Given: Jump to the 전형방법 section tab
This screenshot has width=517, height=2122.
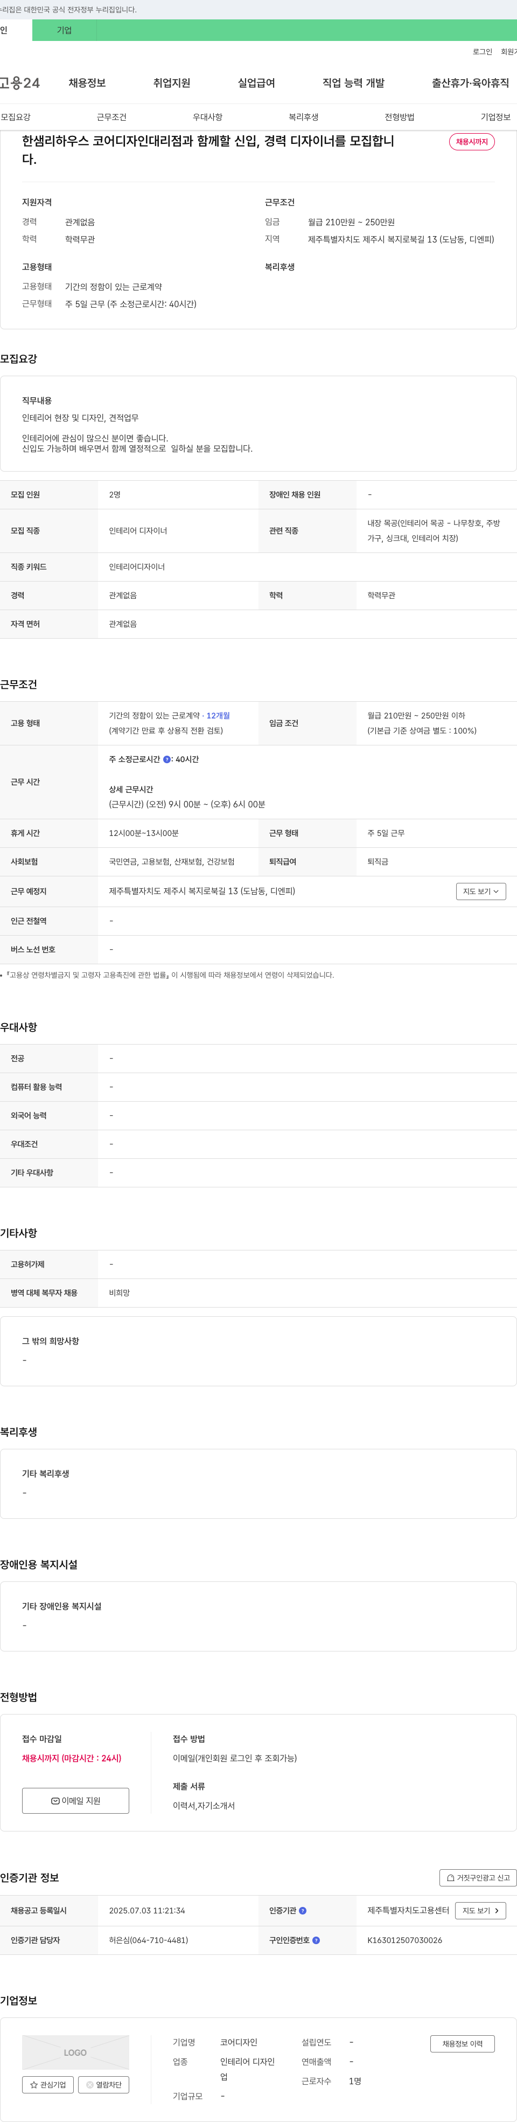Looking at the screenshot, I should point(399,117).
